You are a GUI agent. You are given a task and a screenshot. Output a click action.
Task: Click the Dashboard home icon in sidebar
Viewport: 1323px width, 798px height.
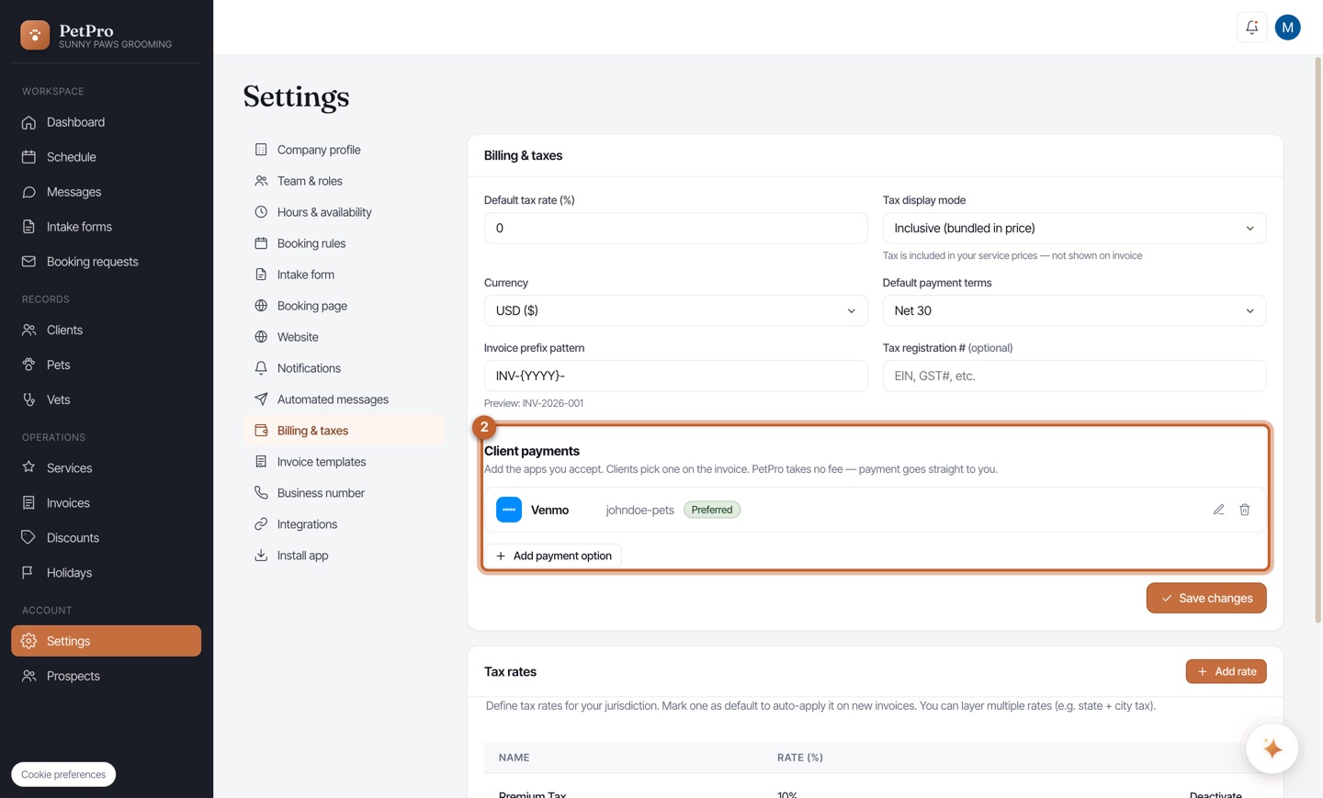(x=29, y=122)
